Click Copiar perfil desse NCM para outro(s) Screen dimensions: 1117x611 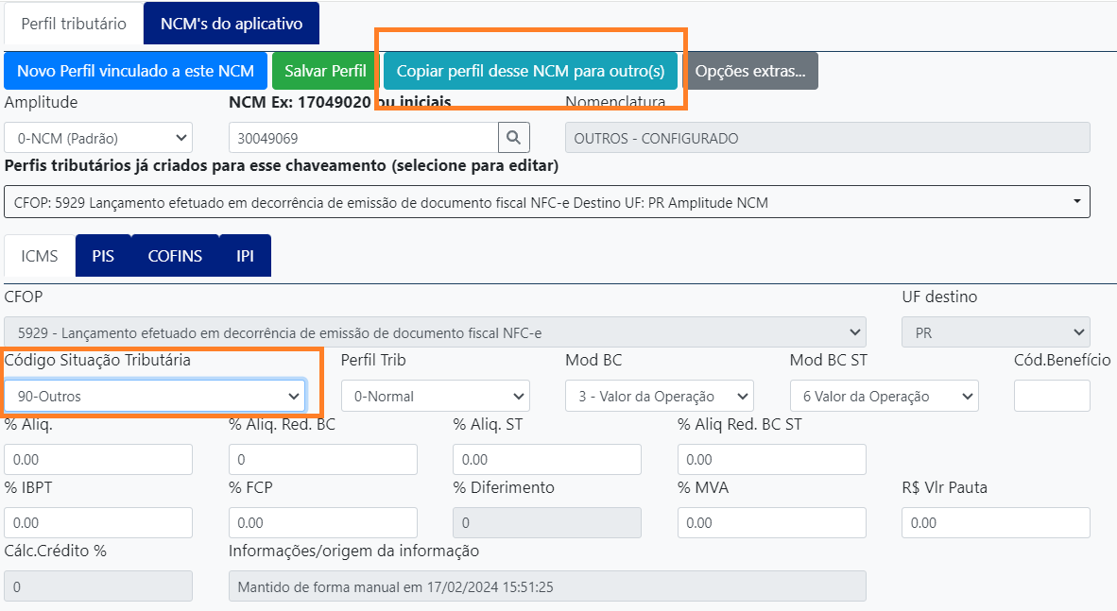point(530,71)
